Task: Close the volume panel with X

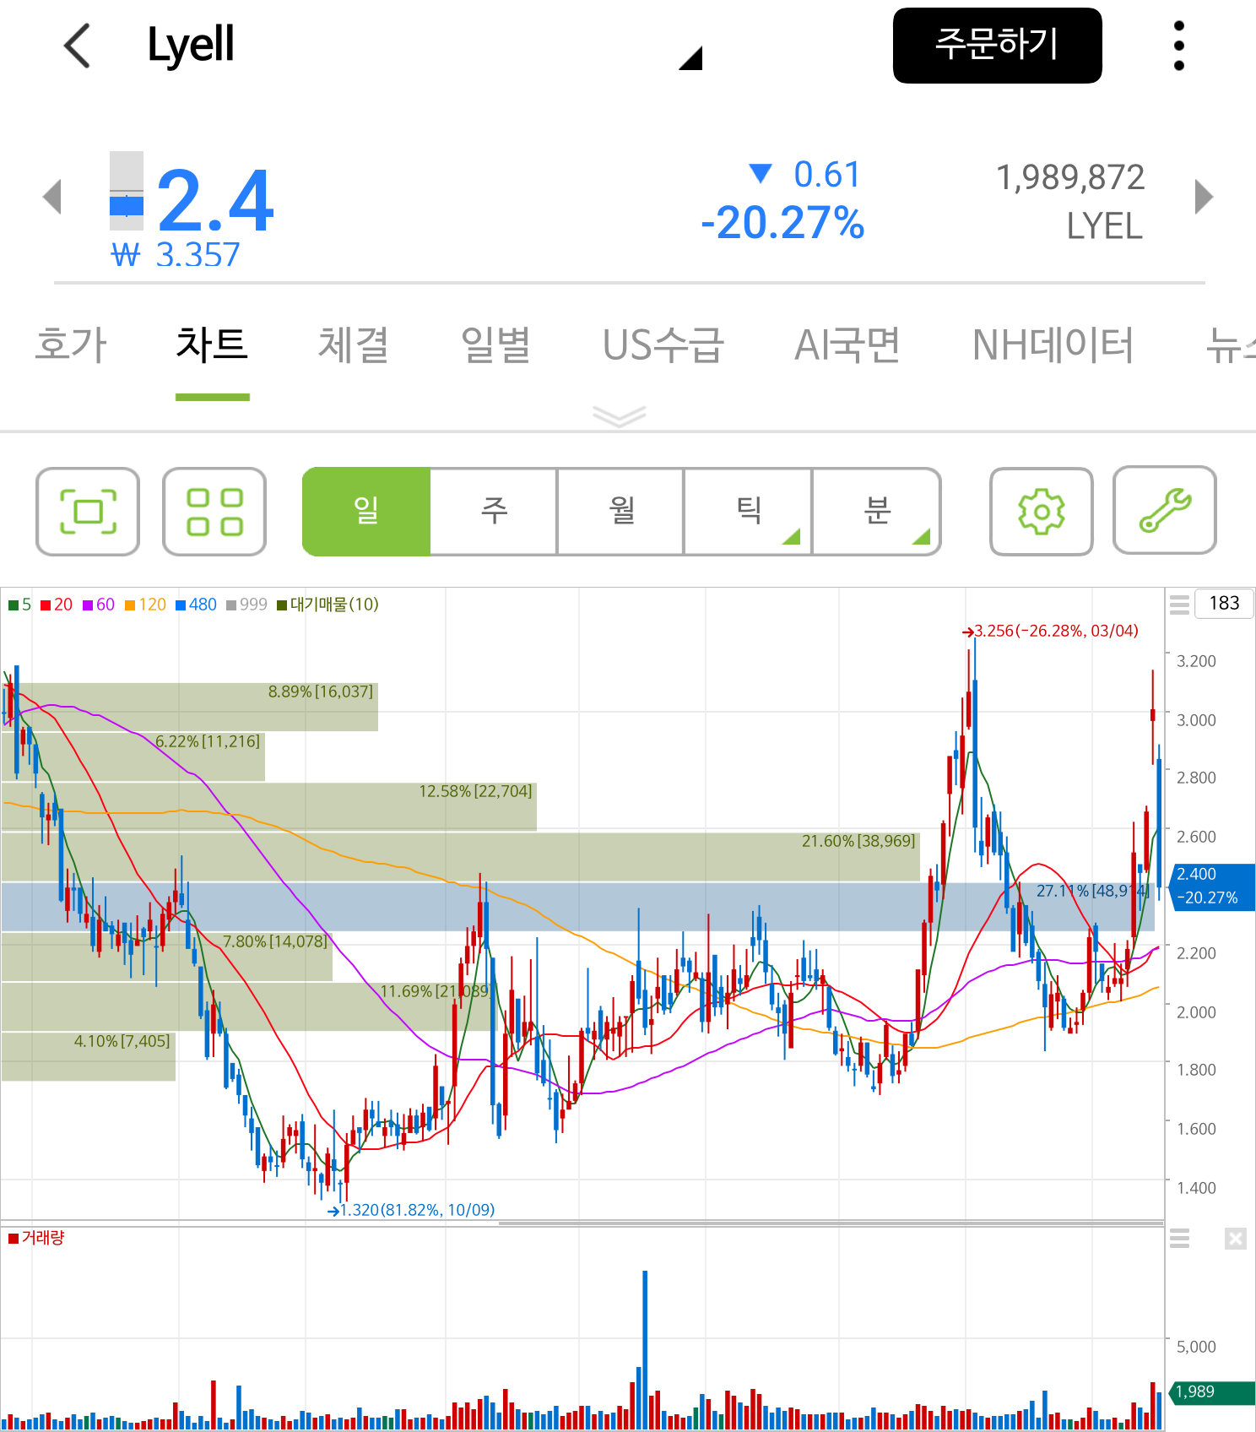Action: tap(1236, 1239)
